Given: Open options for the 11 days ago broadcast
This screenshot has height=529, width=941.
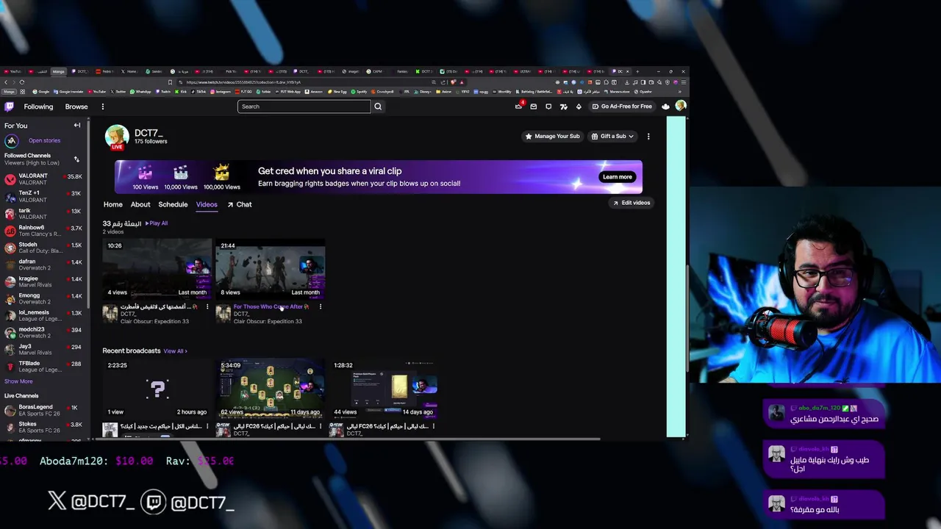Looking at the screenshot, I should click(320, 426).
